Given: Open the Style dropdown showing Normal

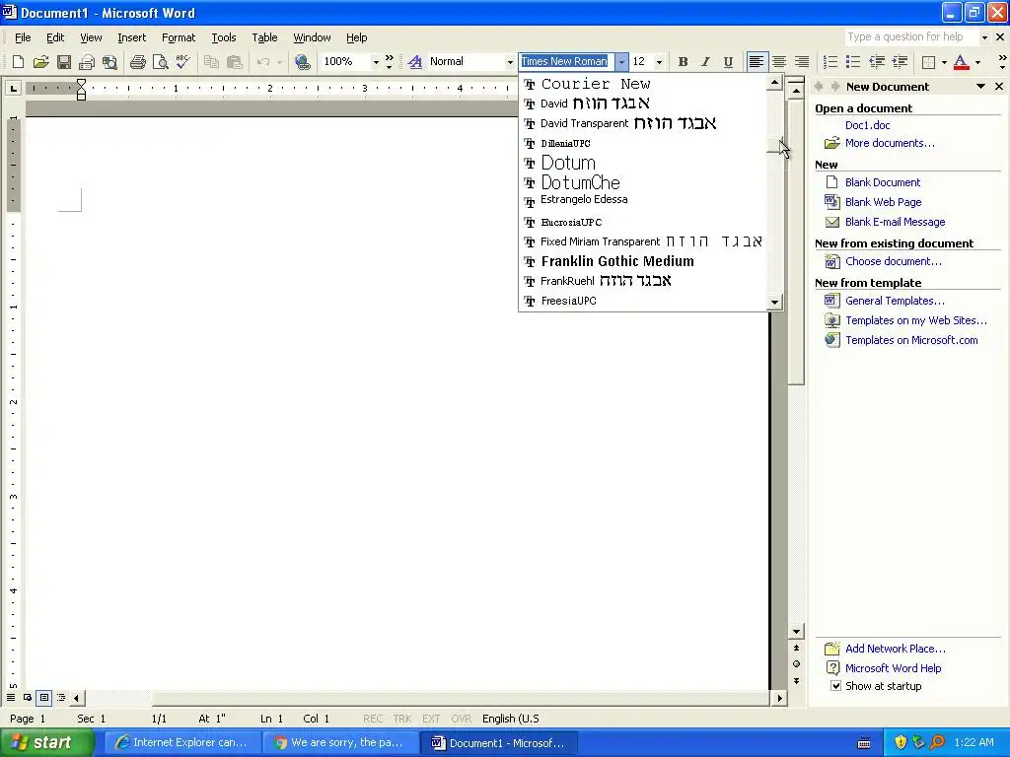Looking at the screenshot, I should [510, 62].
